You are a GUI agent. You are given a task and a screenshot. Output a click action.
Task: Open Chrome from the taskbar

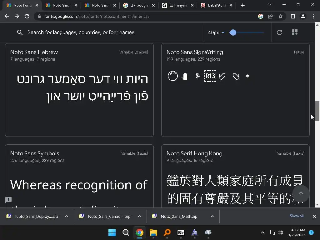pyautogui.click(x=140, y=232)
